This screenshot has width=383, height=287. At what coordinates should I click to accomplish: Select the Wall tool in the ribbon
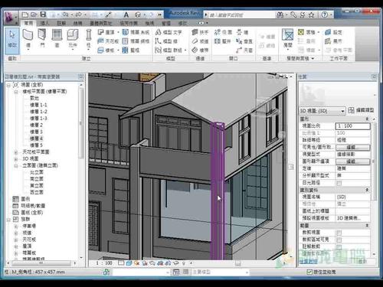[x=28, y=39]
